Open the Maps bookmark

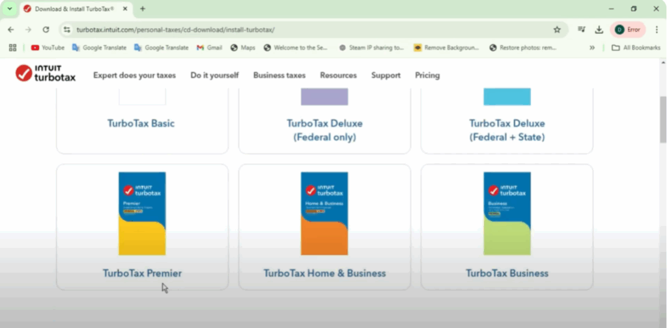click(x=243, y=48)
